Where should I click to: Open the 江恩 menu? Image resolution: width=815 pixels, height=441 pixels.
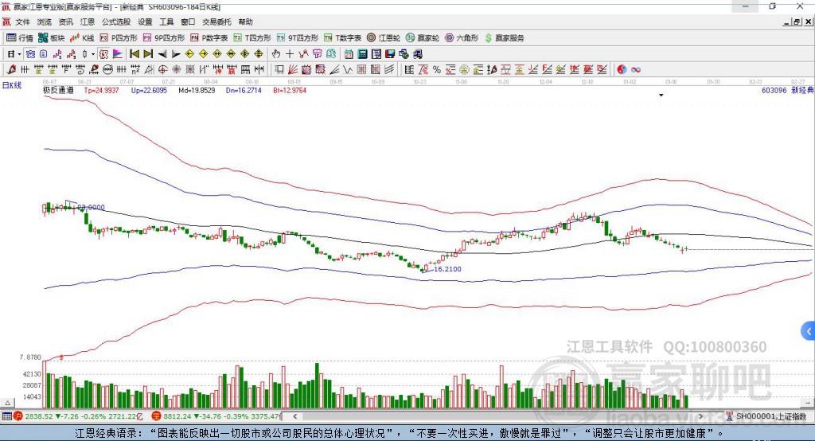click(x=88, y=21)
